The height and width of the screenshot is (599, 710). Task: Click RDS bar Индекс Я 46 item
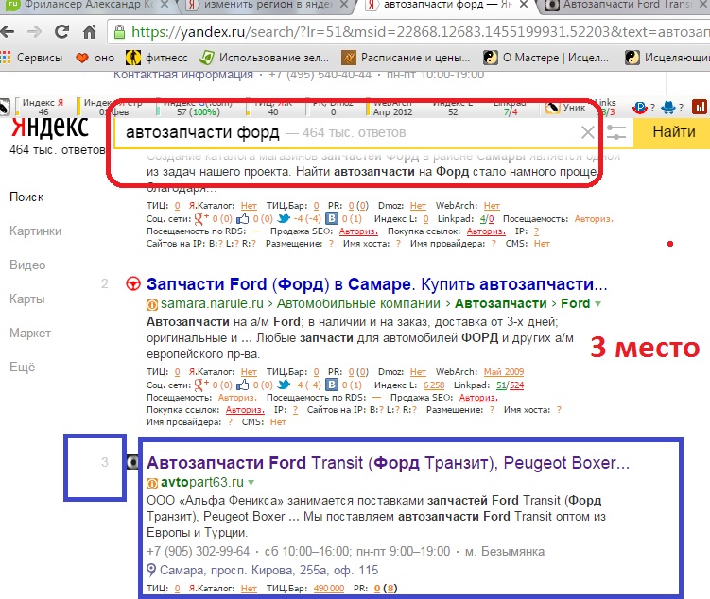click(43, 107)
